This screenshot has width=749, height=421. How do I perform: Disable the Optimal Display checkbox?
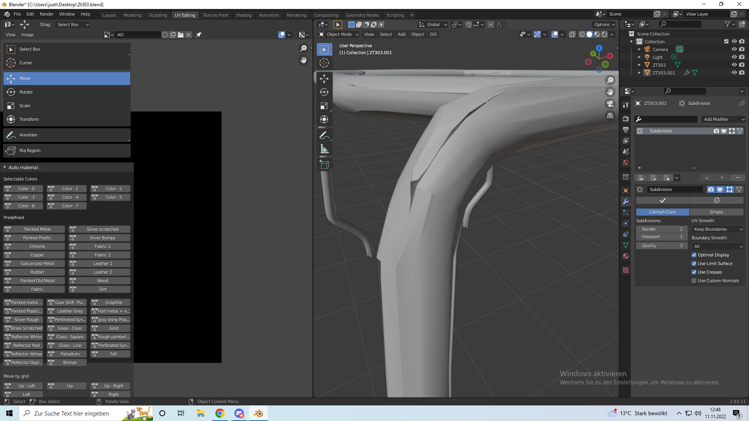point(694,255)
